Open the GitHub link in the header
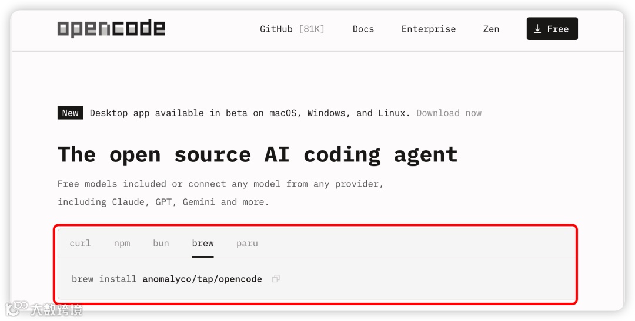Viewport: 635px width, 321px height. coord(292,29)
